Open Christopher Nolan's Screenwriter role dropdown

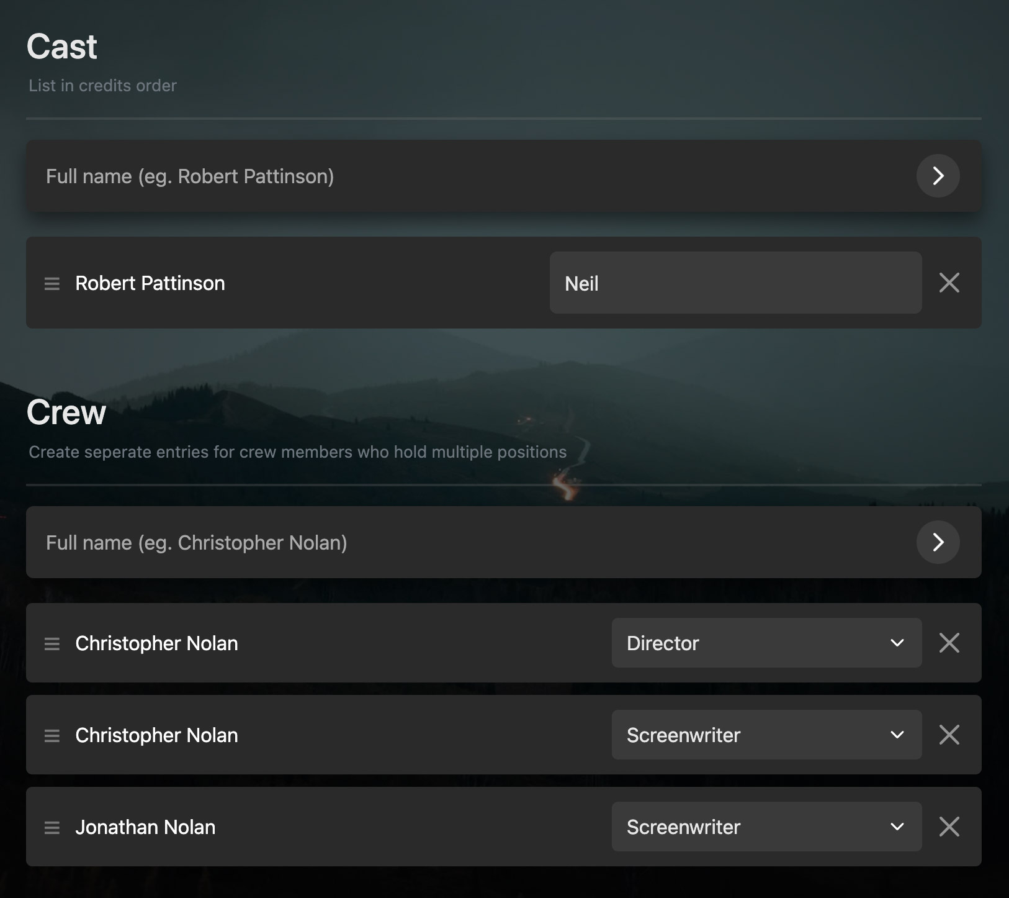(766, 735)
